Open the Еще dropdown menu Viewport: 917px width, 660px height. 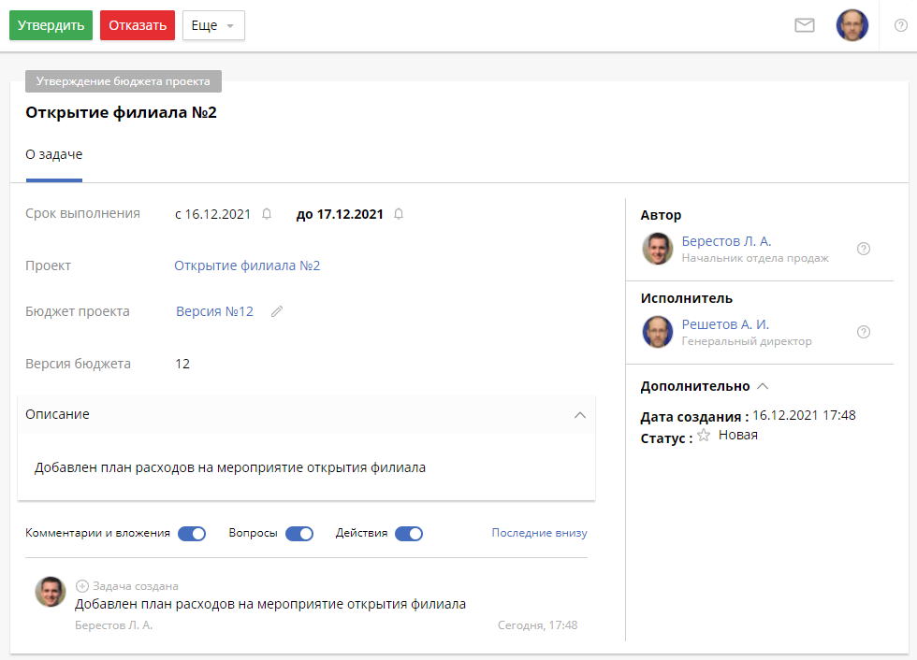click(213, 25)
